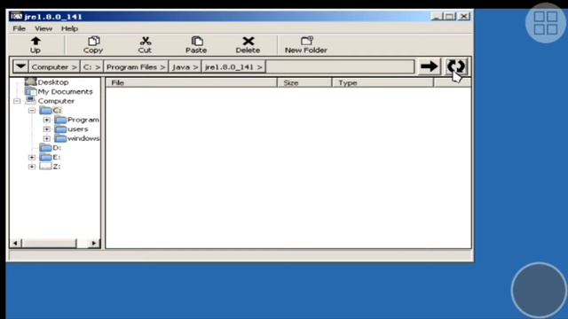
Task: Click the Copy toolbar icon
Action: pyautogui.click(x=93, y=41)
